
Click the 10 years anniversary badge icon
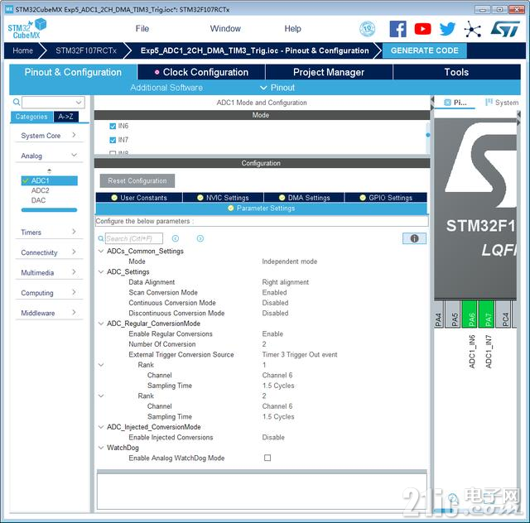(x=367, y=29)
